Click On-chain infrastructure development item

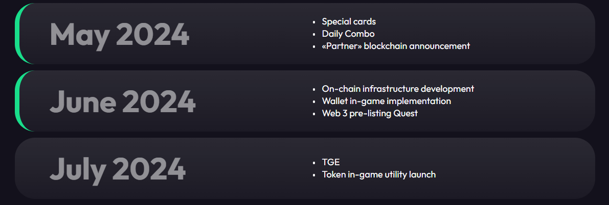pyautogui.click(x=398, y=89)
